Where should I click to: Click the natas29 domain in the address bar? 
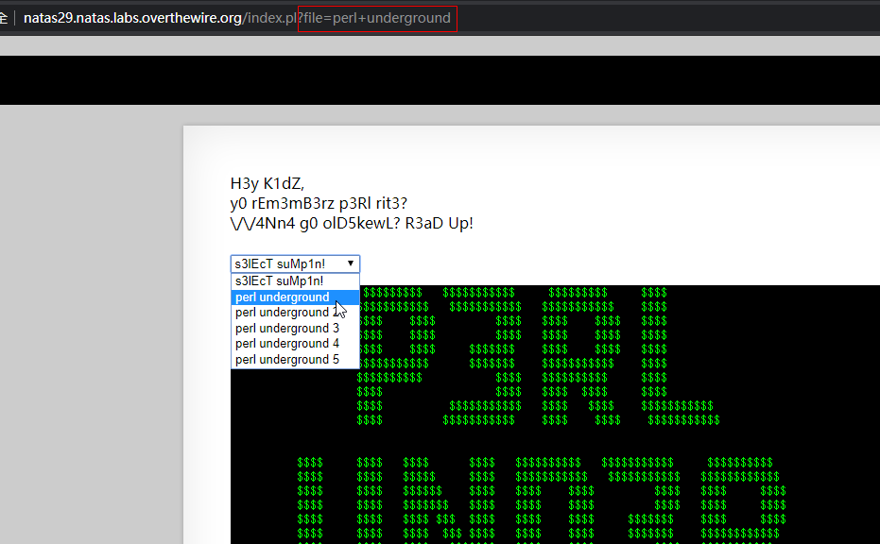132,18
